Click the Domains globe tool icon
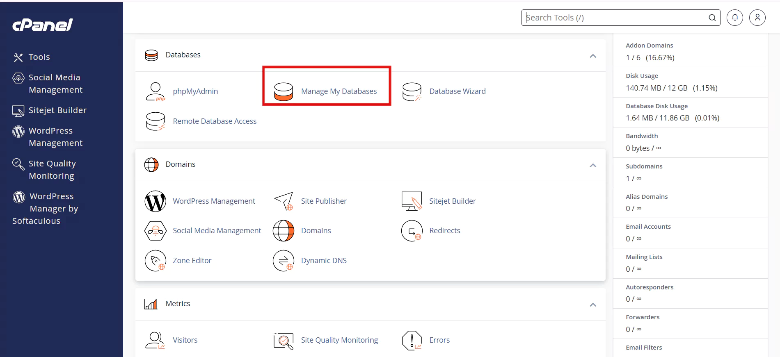This screenshot has height=357, width=780. pyautogui.click(x=284, y=231)
